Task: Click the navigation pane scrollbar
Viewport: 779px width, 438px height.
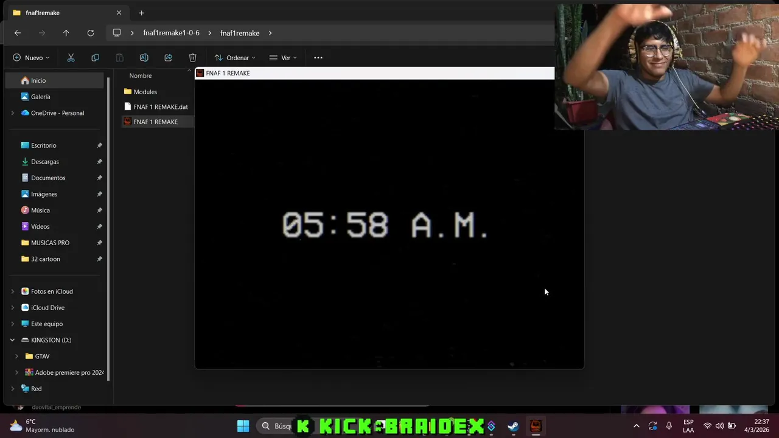Action: pyautogui.click(x=109, y=228)
